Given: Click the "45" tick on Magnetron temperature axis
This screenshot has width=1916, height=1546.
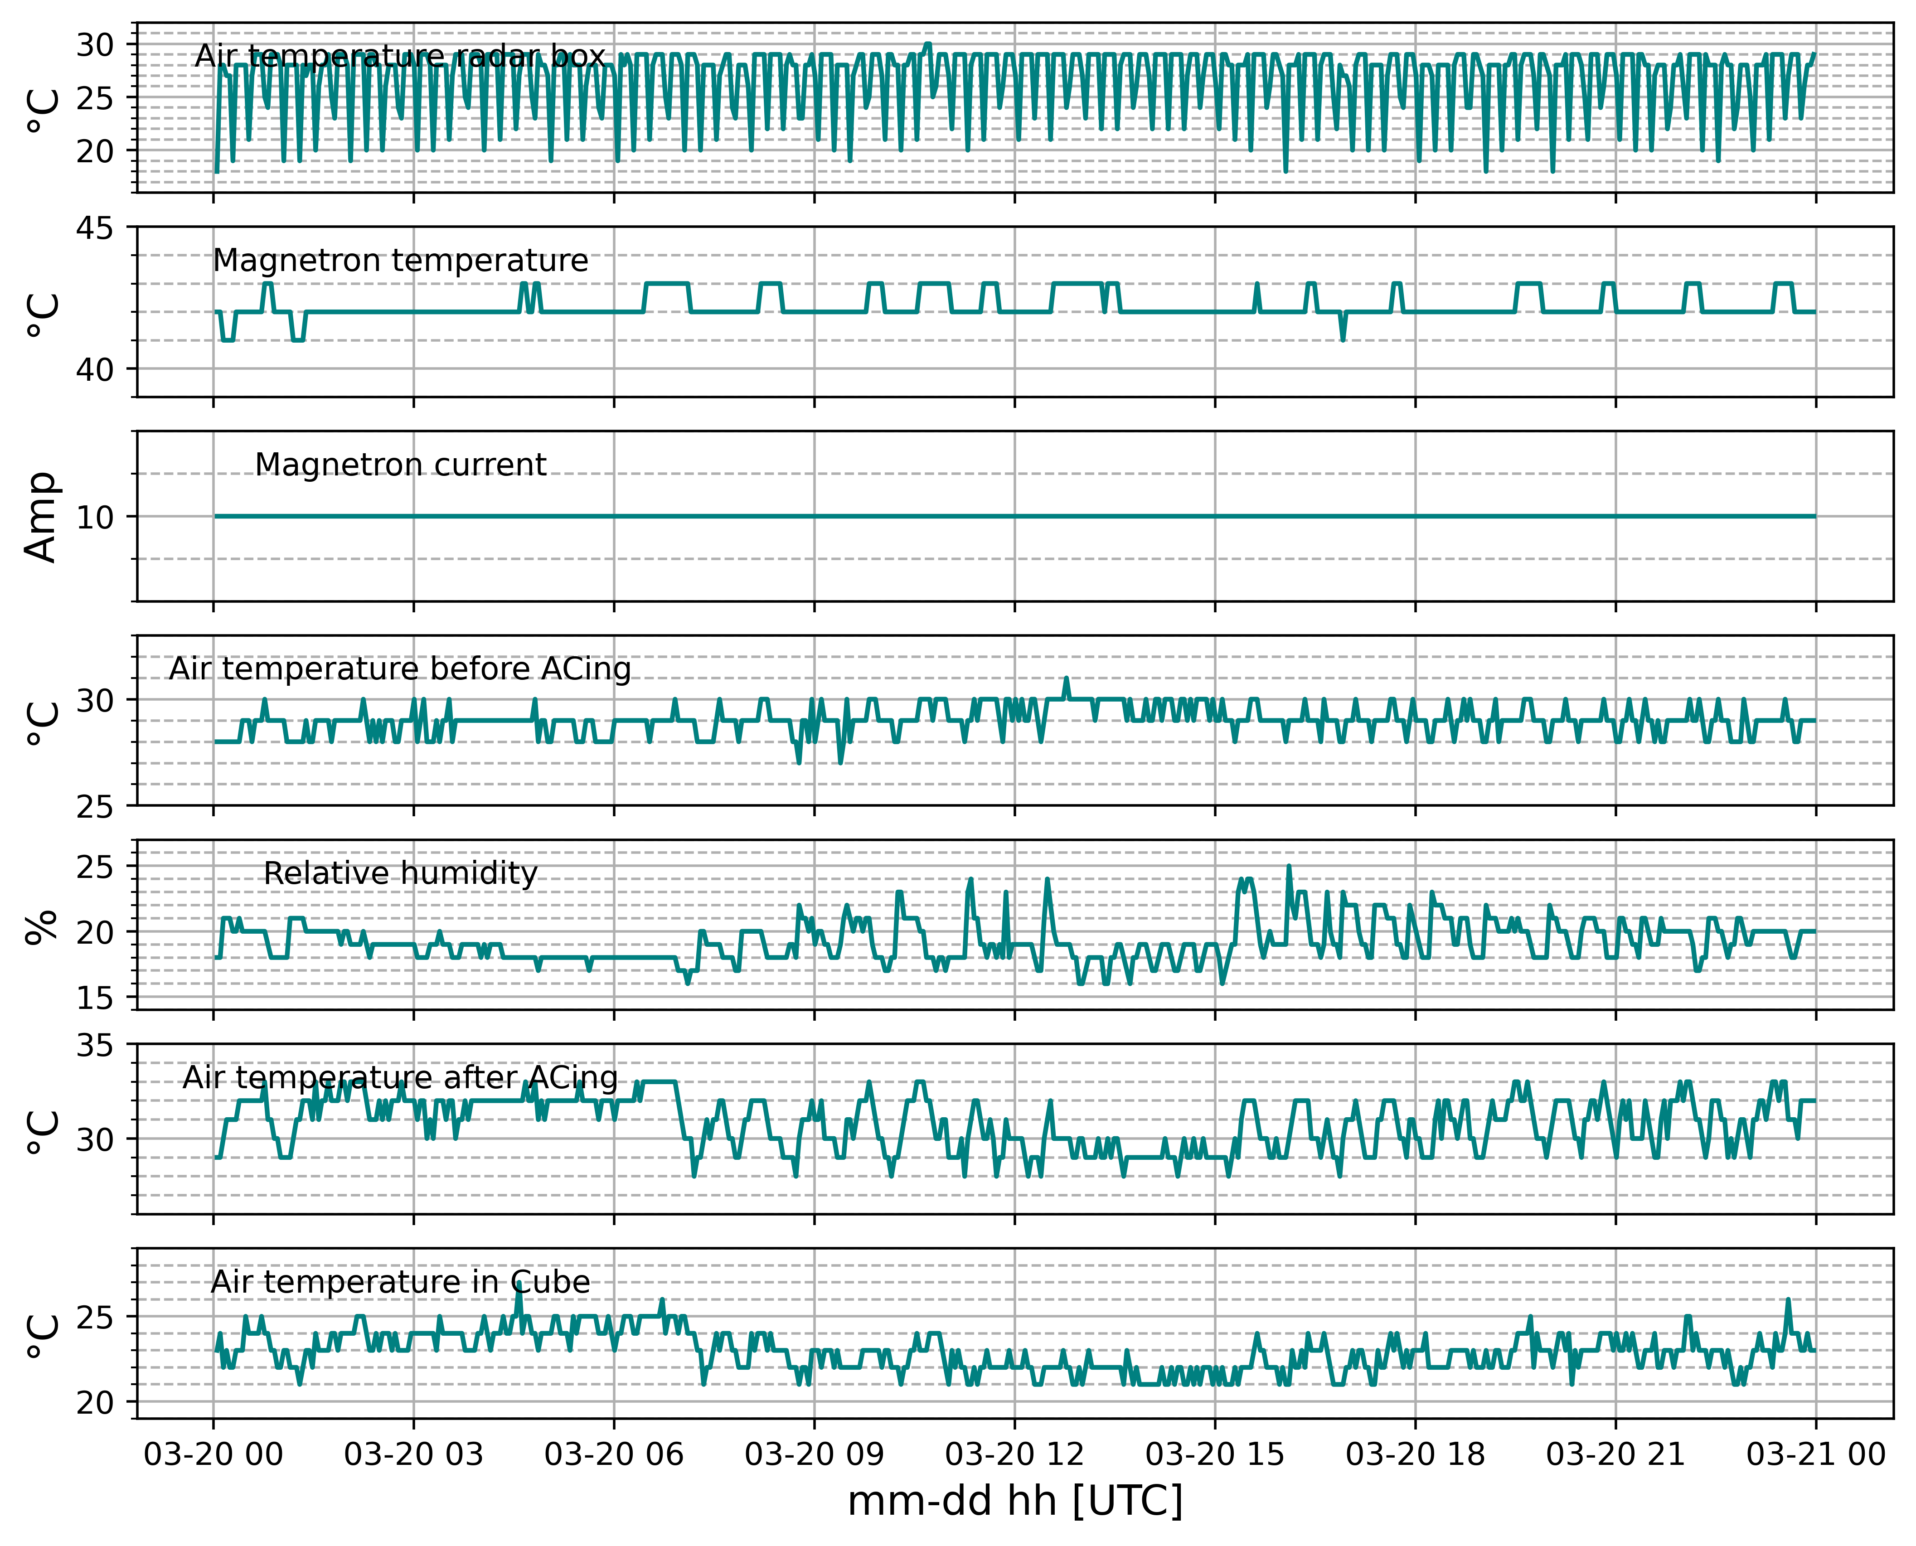Looking at the screenshot, I should tap(94, 228).
